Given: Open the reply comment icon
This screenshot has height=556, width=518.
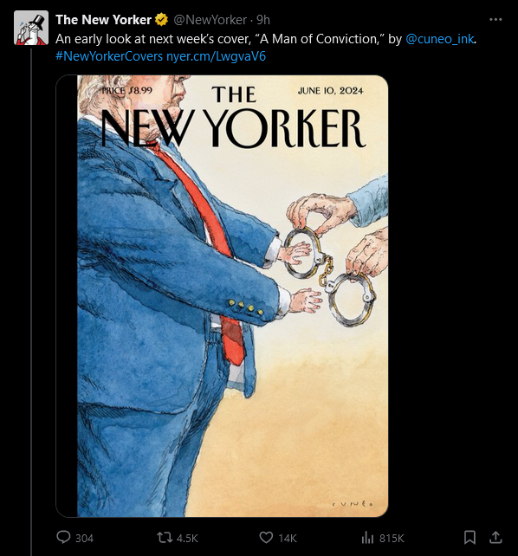Looking at the screenshot, I should [x=64, y=537].
